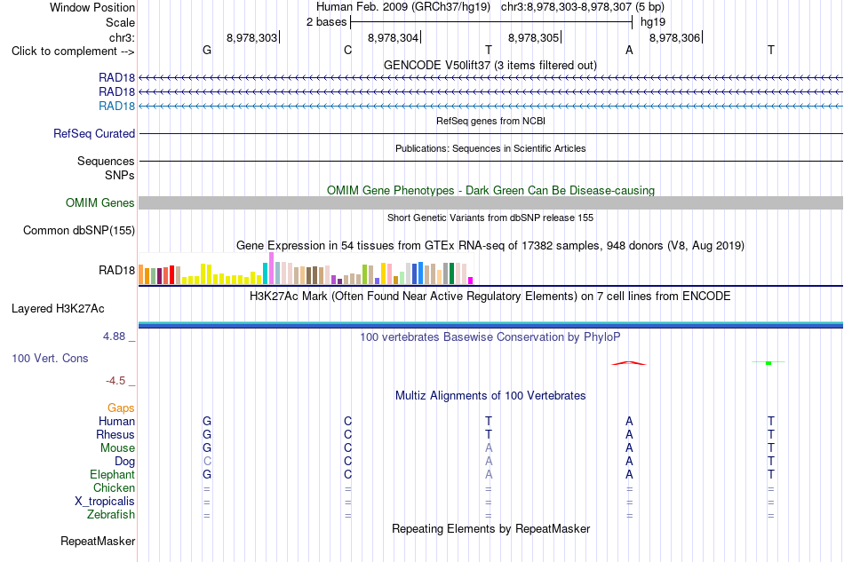Screen dimensions: 844x562
Task: Click the magenta last bar in GTEx chart
Action: (471, 281)
